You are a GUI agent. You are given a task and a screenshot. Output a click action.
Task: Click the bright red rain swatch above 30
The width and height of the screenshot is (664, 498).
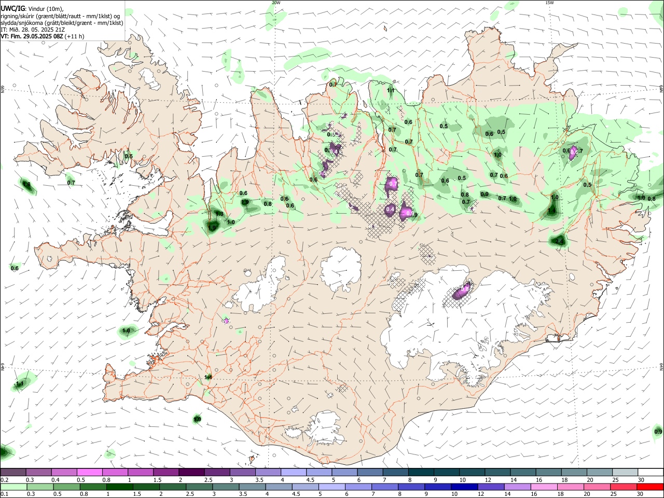click(x=651, y=487)
